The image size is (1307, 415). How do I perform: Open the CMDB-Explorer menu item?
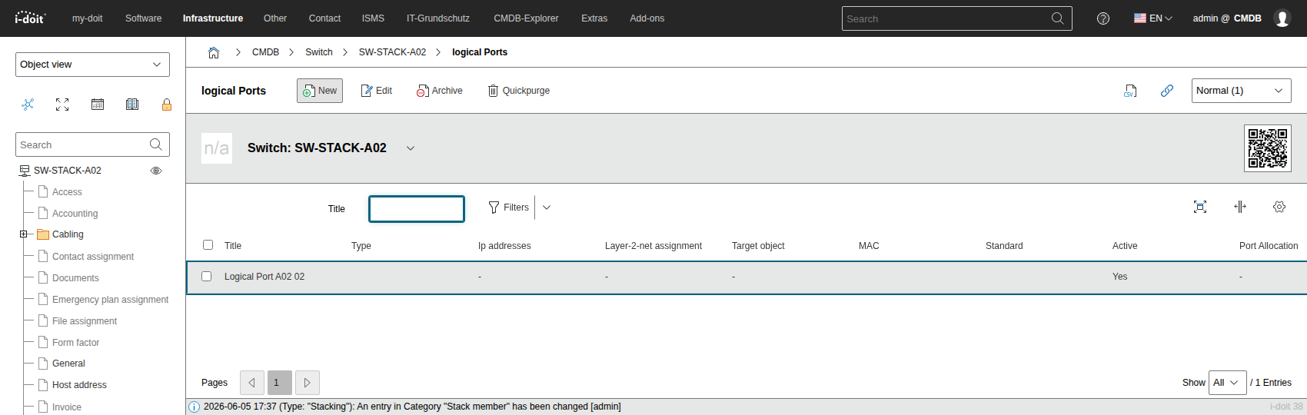(x=526, y=18)
